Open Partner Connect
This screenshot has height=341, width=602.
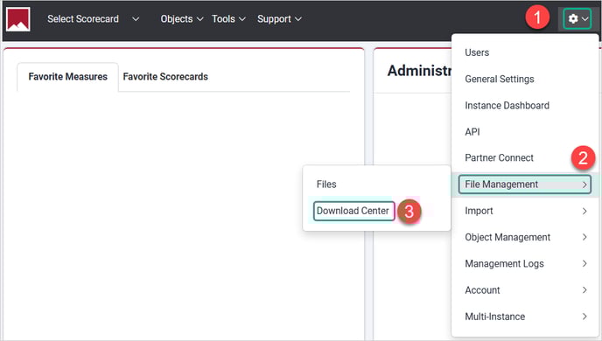pyautogui.click(x=499, y=158)
